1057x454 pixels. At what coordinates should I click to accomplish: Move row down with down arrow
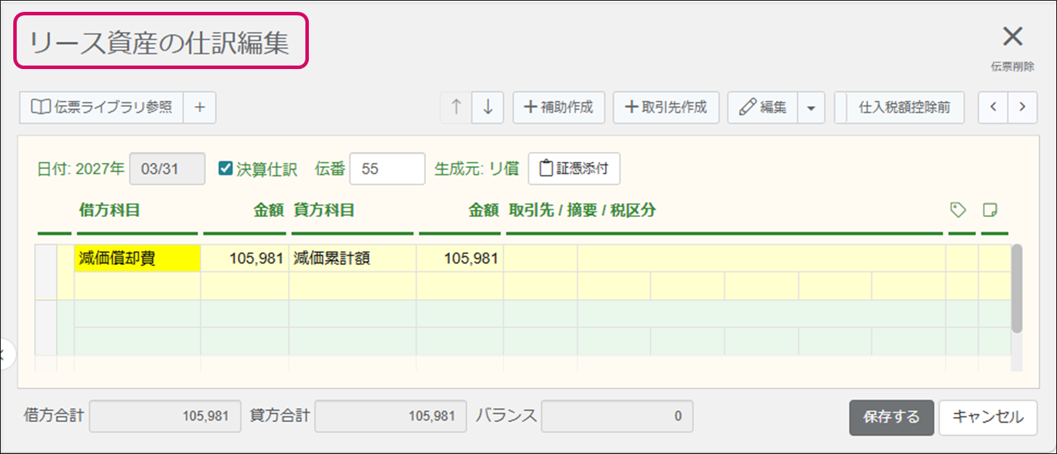tap(488, 107)
